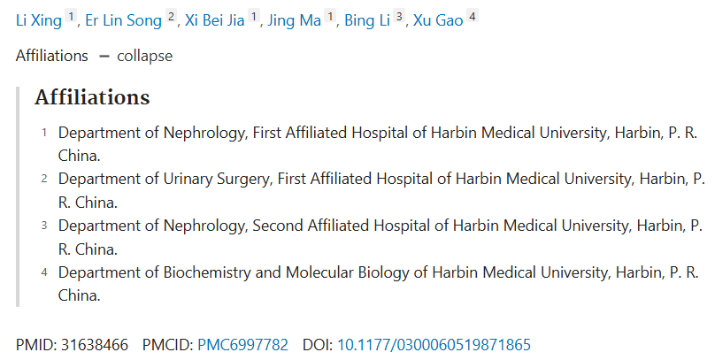Click the Affiliations heading in the panel

point(92,97)
